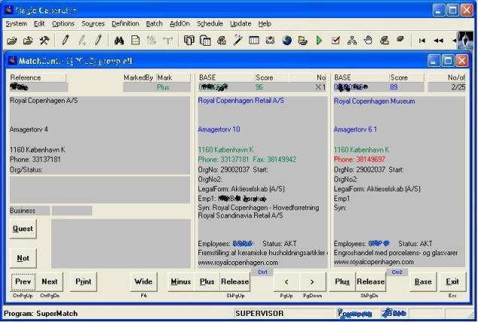Click the score value 89

click(x=394, y=87)
